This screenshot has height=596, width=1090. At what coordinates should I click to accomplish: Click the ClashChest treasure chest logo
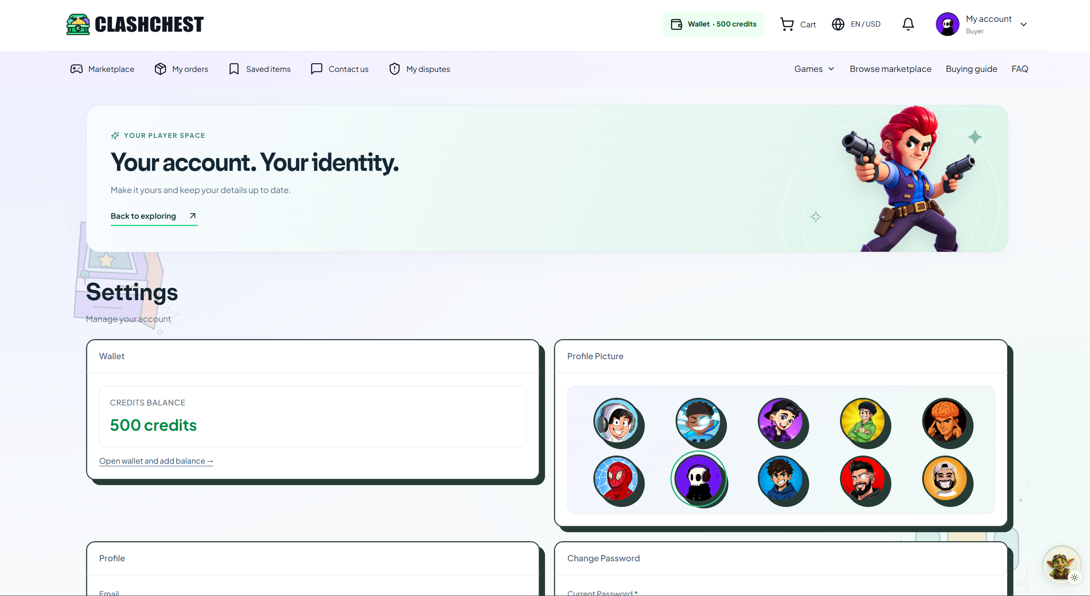click(78, 24)
